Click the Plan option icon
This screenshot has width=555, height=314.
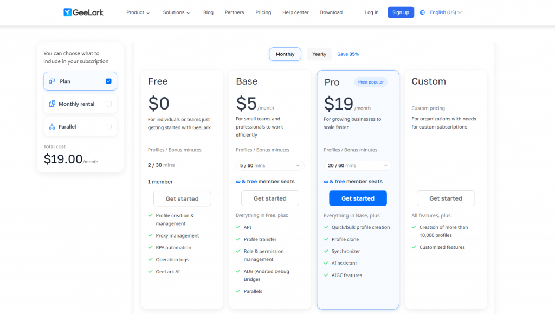pos(52,81)
